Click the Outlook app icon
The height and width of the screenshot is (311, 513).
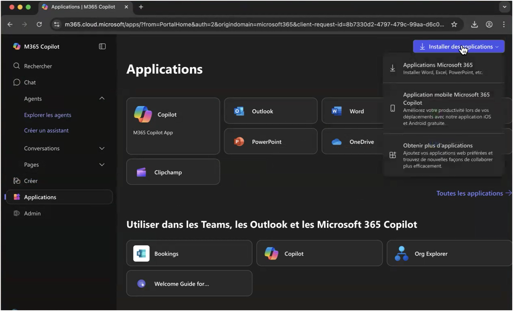point(239,111)
